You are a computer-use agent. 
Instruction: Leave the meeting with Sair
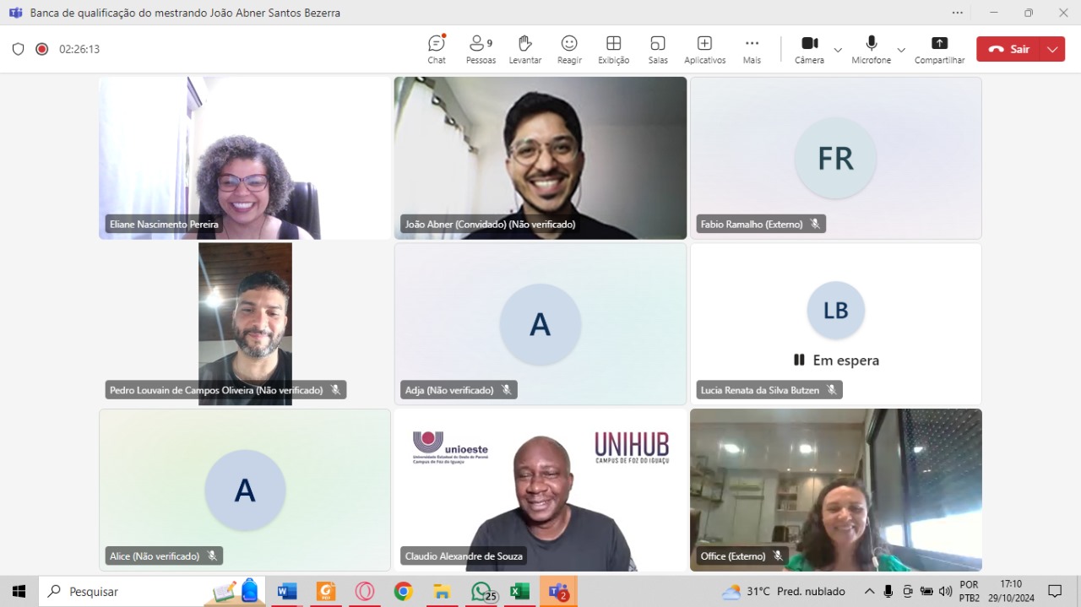click(1008, 49)
